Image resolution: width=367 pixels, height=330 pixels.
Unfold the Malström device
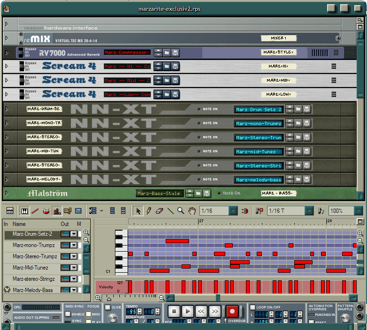[7, 193]
